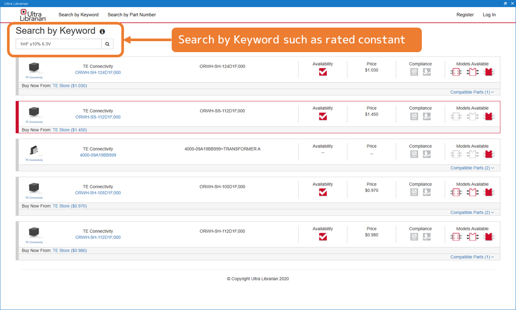Screen dimensions: 516x310
Task: Click the Ultra Librarian logo
Action: tap(33, 15)
